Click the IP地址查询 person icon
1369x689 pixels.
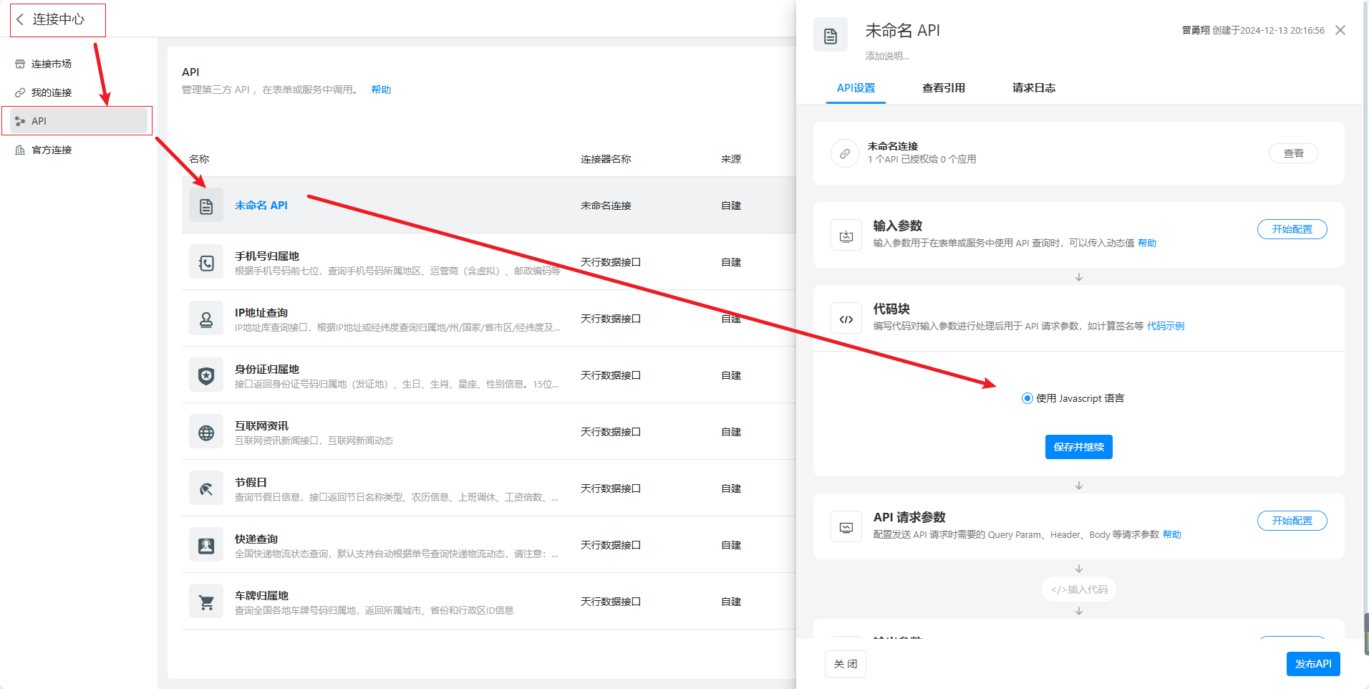(206, 319)
